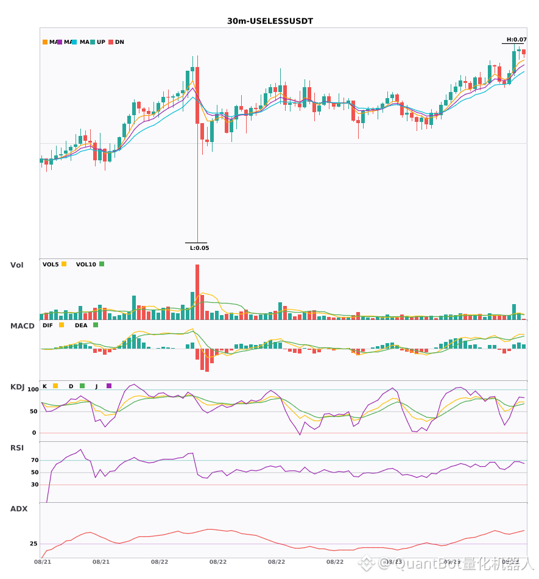Select the KDJ panel label
Image resolution: width=539 pixels, height=579 pixels.
[x=17, y=387]
